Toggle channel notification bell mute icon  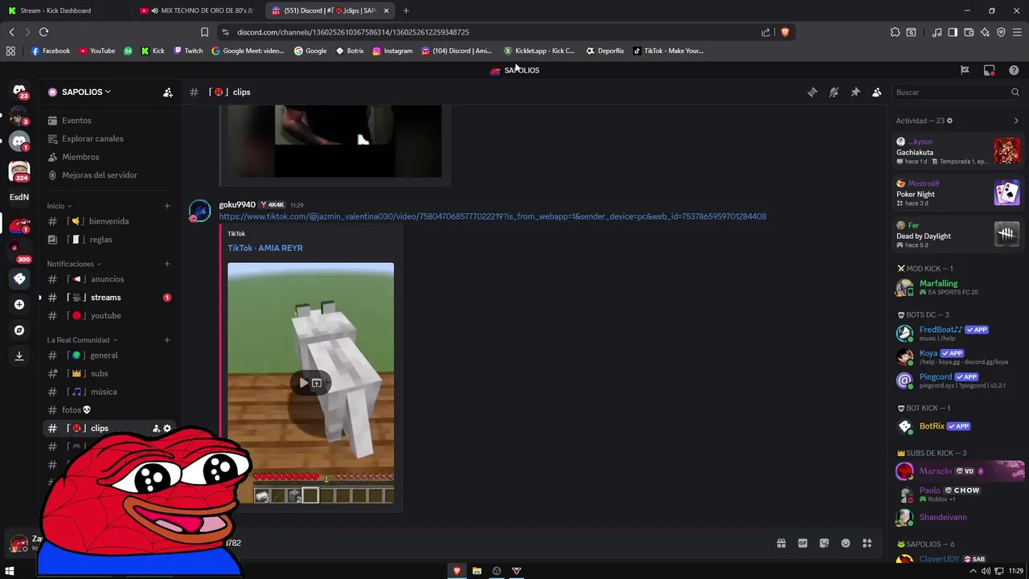tap(834, 92)
